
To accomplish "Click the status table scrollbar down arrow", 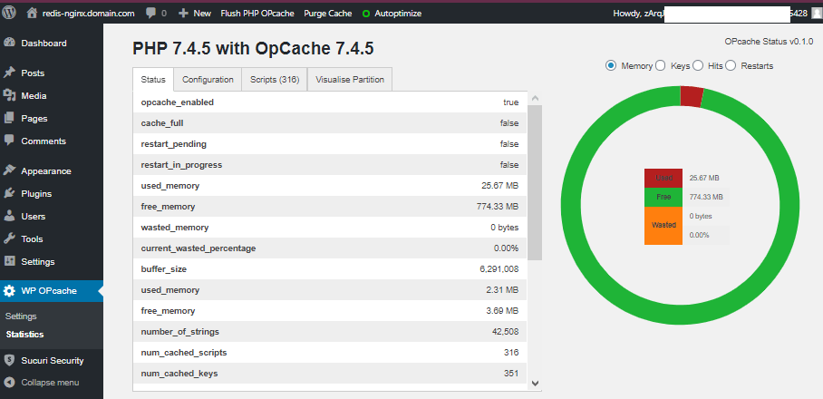I will tap(535, 384).
